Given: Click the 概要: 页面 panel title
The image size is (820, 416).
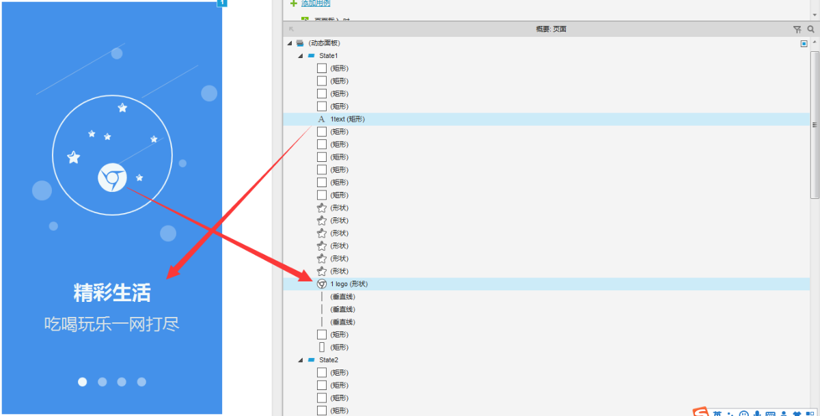Looking at the screenshot, I should [x=551, y=29].
